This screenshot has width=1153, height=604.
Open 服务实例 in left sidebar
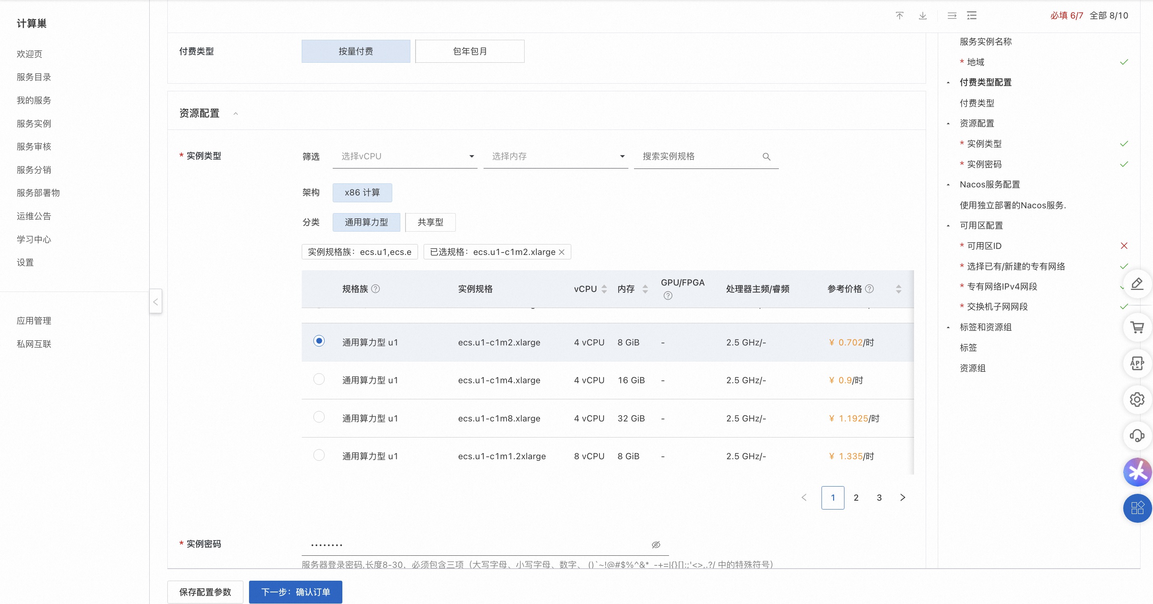point(34,123)
